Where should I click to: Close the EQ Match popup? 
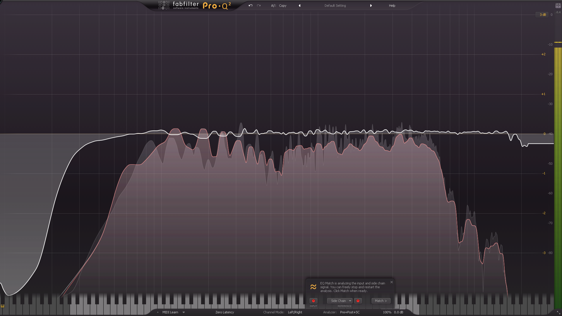click(x=392, y=282)
